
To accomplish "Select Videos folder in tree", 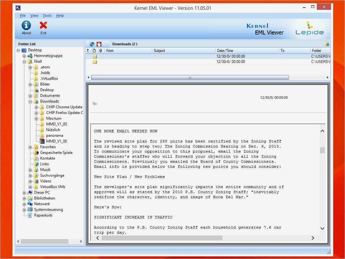I will coord(46,181).
